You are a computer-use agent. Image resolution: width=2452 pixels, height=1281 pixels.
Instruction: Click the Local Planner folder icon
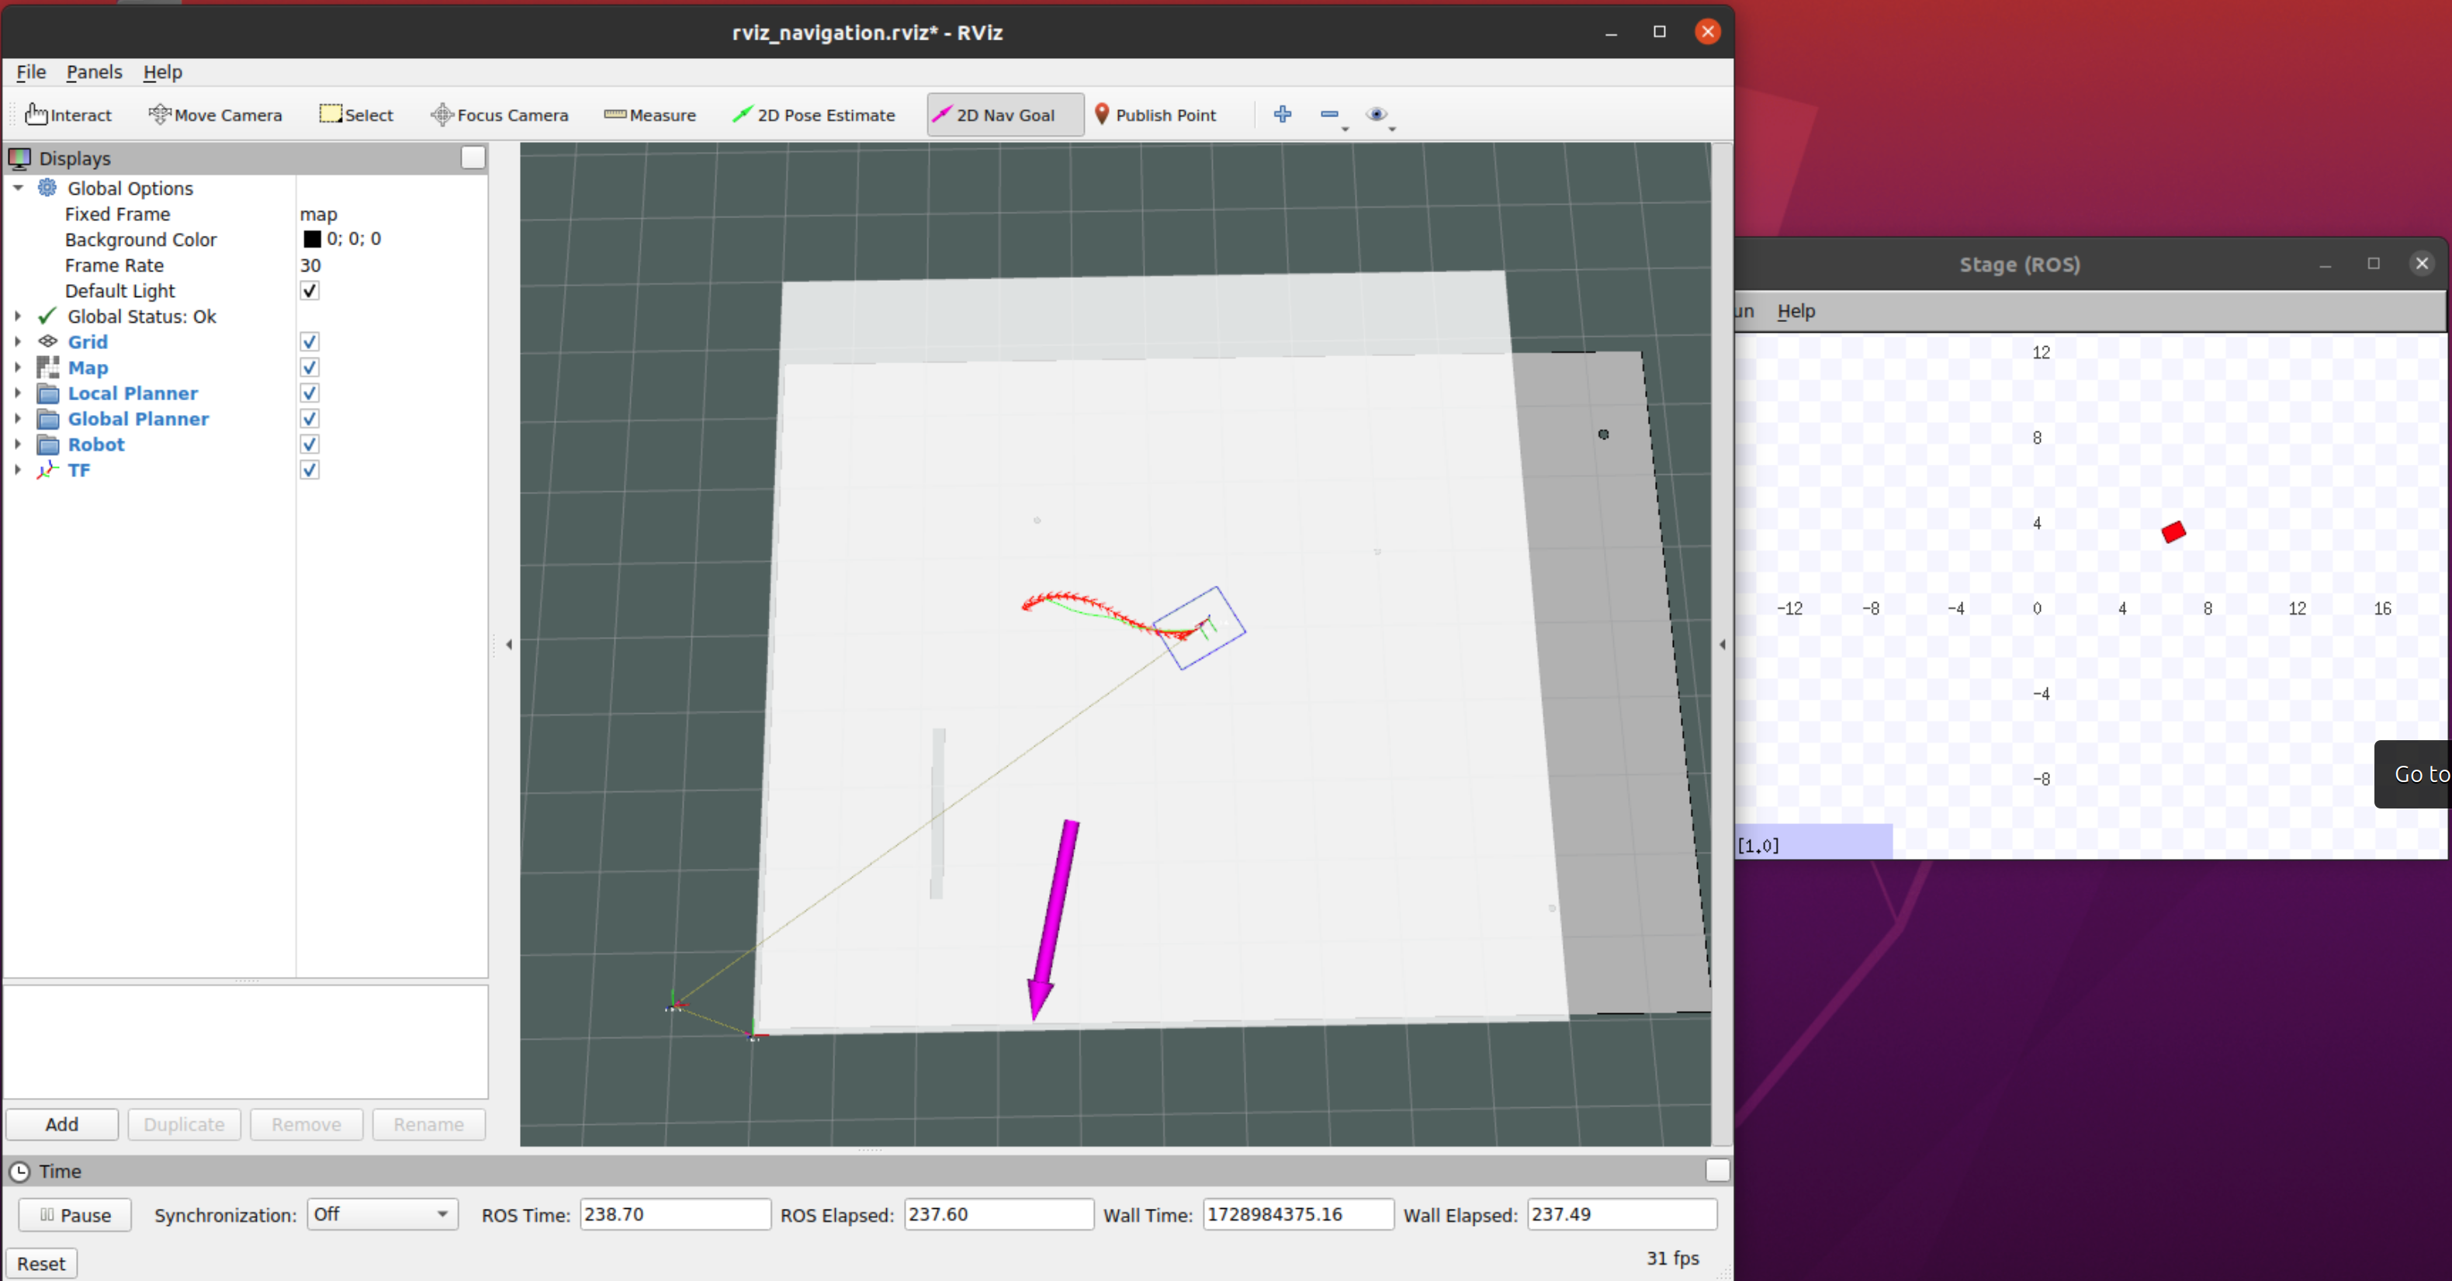[x=47, y=393]
